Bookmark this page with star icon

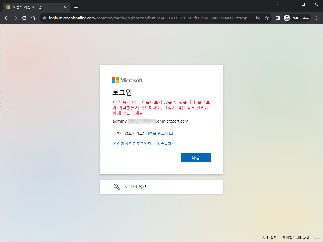(267, 18)
